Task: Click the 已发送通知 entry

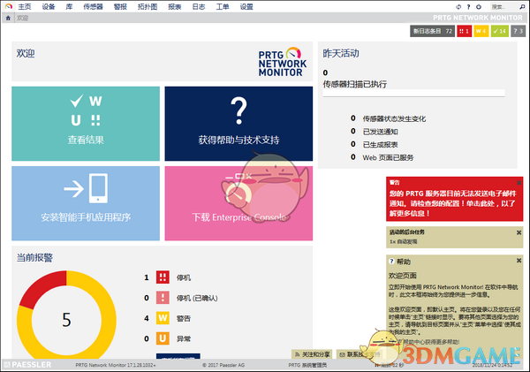Action: coord(380,132)
